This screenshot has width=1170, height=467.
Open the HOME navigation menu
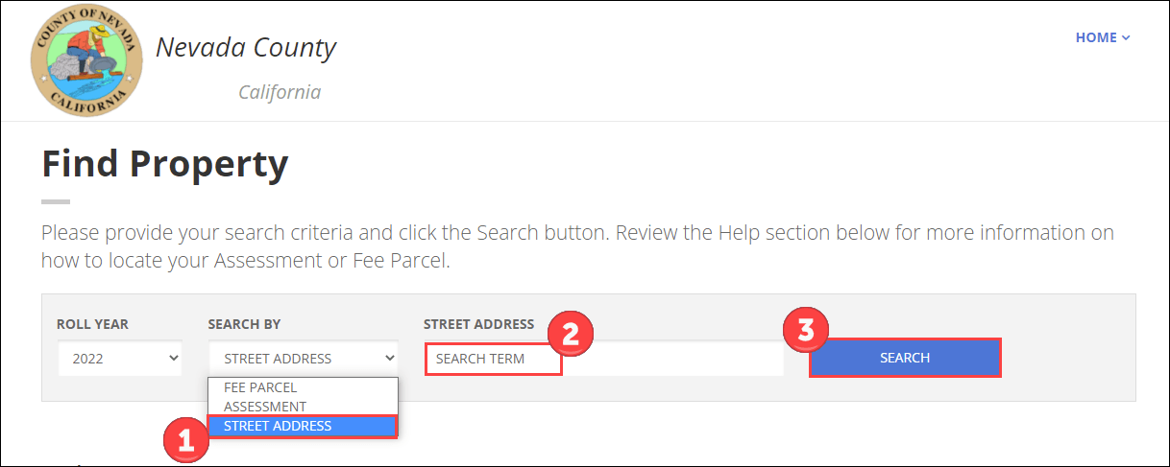pyautogui.click(x=1103, y=37)
